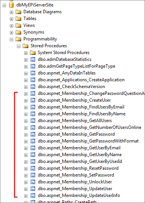Click procedure icon for Membership_GetNumberOfUsersOnline
Screen dimensions: 145x203
(33, 127)
